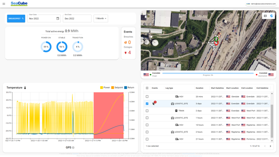Toggle the select-all checkbox in table header
Viewport: 279px width, 157px height.
[x=147, y=88]
